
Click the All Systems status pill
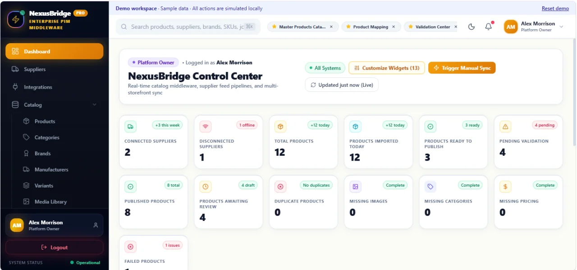(x=325, y=68)
